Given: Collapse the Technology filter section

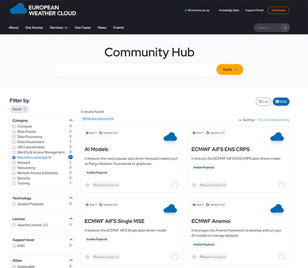Looking at the screenshot, I should pos(71,198).
